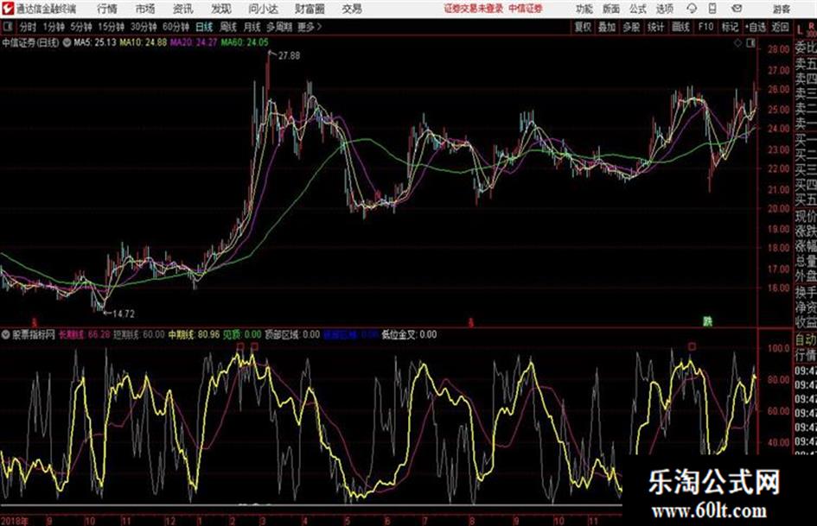Click the 14.72 low price marker

pos(124,314)
